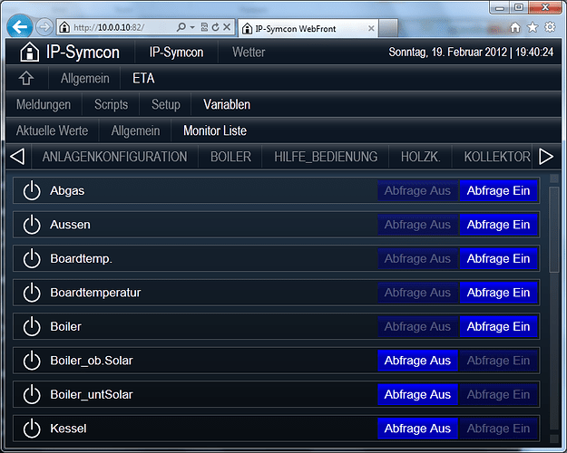Select the Variablen tab
The image size is (567, 453).
pyautogui.click(x=227, y=104)
